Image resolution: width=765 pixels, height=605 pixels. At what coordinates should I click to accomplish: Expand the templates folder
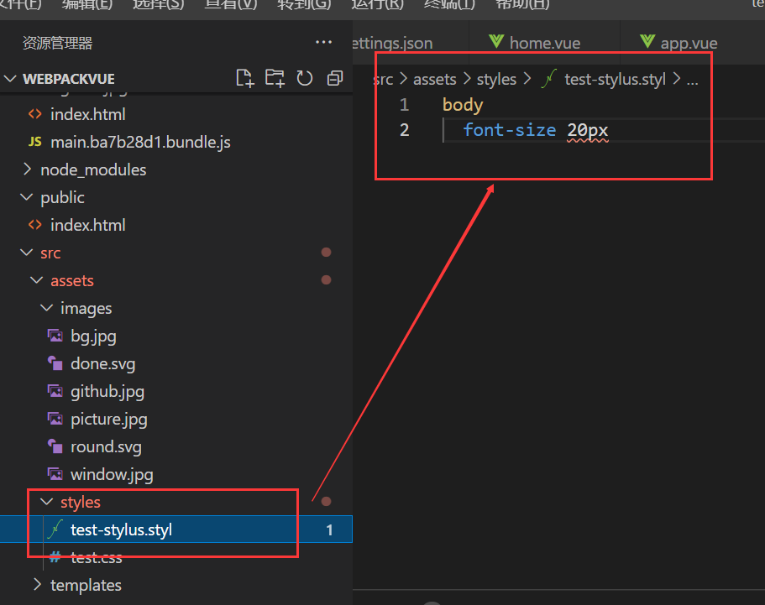[37, 584]
